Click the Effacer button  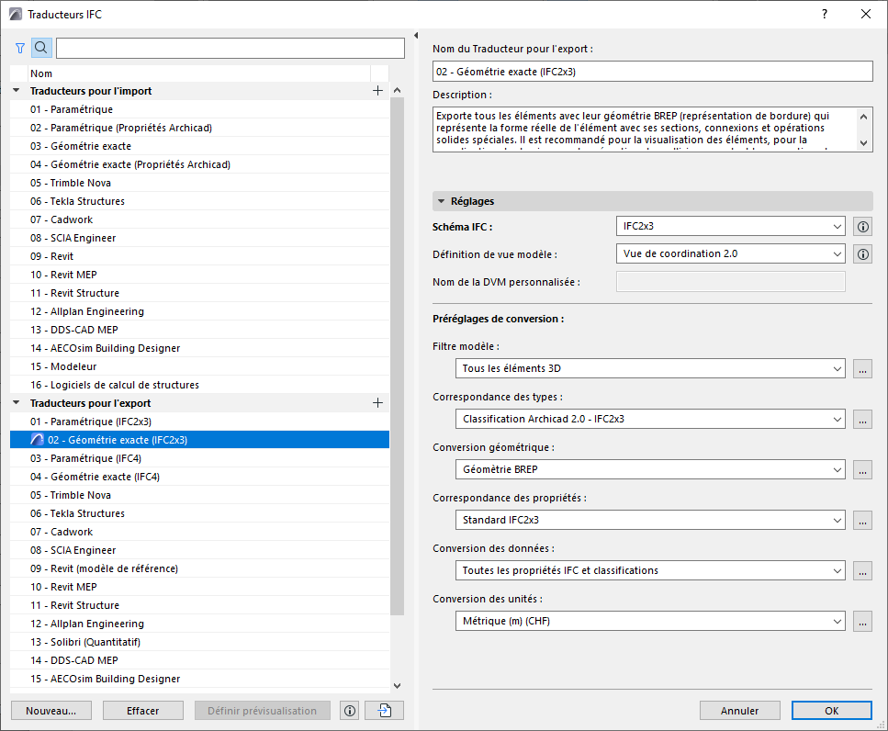click(142, 710)
